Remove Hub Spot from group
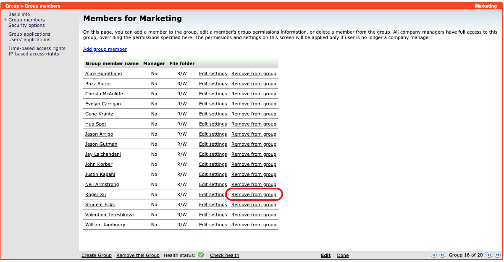 254,124
